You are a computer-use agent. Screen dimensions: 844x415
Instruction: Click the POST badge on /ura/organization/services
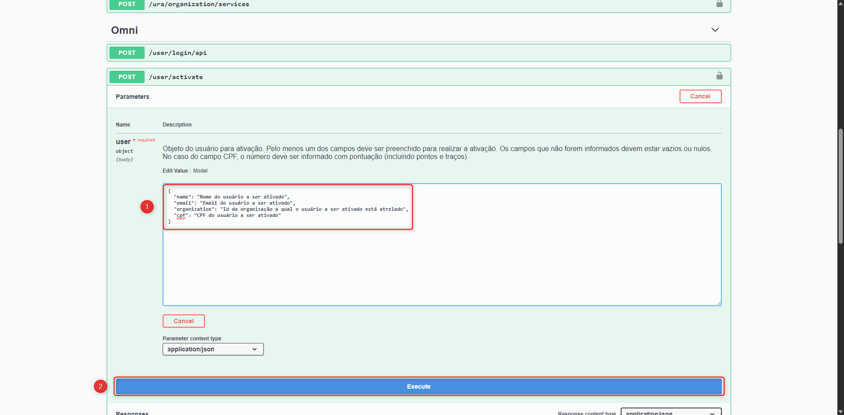click(x=127, y=4)
